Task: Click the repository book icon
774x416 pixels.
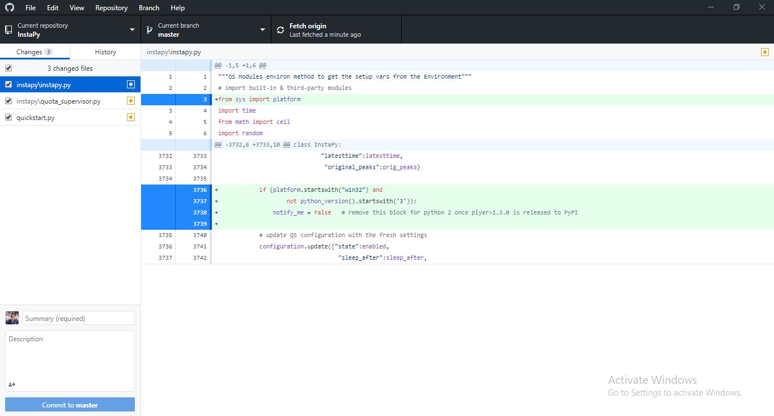Action: click(8, 29)
